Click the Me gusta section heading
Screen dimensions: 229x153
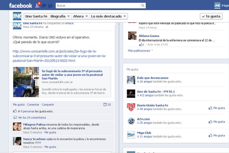point(132,69)
